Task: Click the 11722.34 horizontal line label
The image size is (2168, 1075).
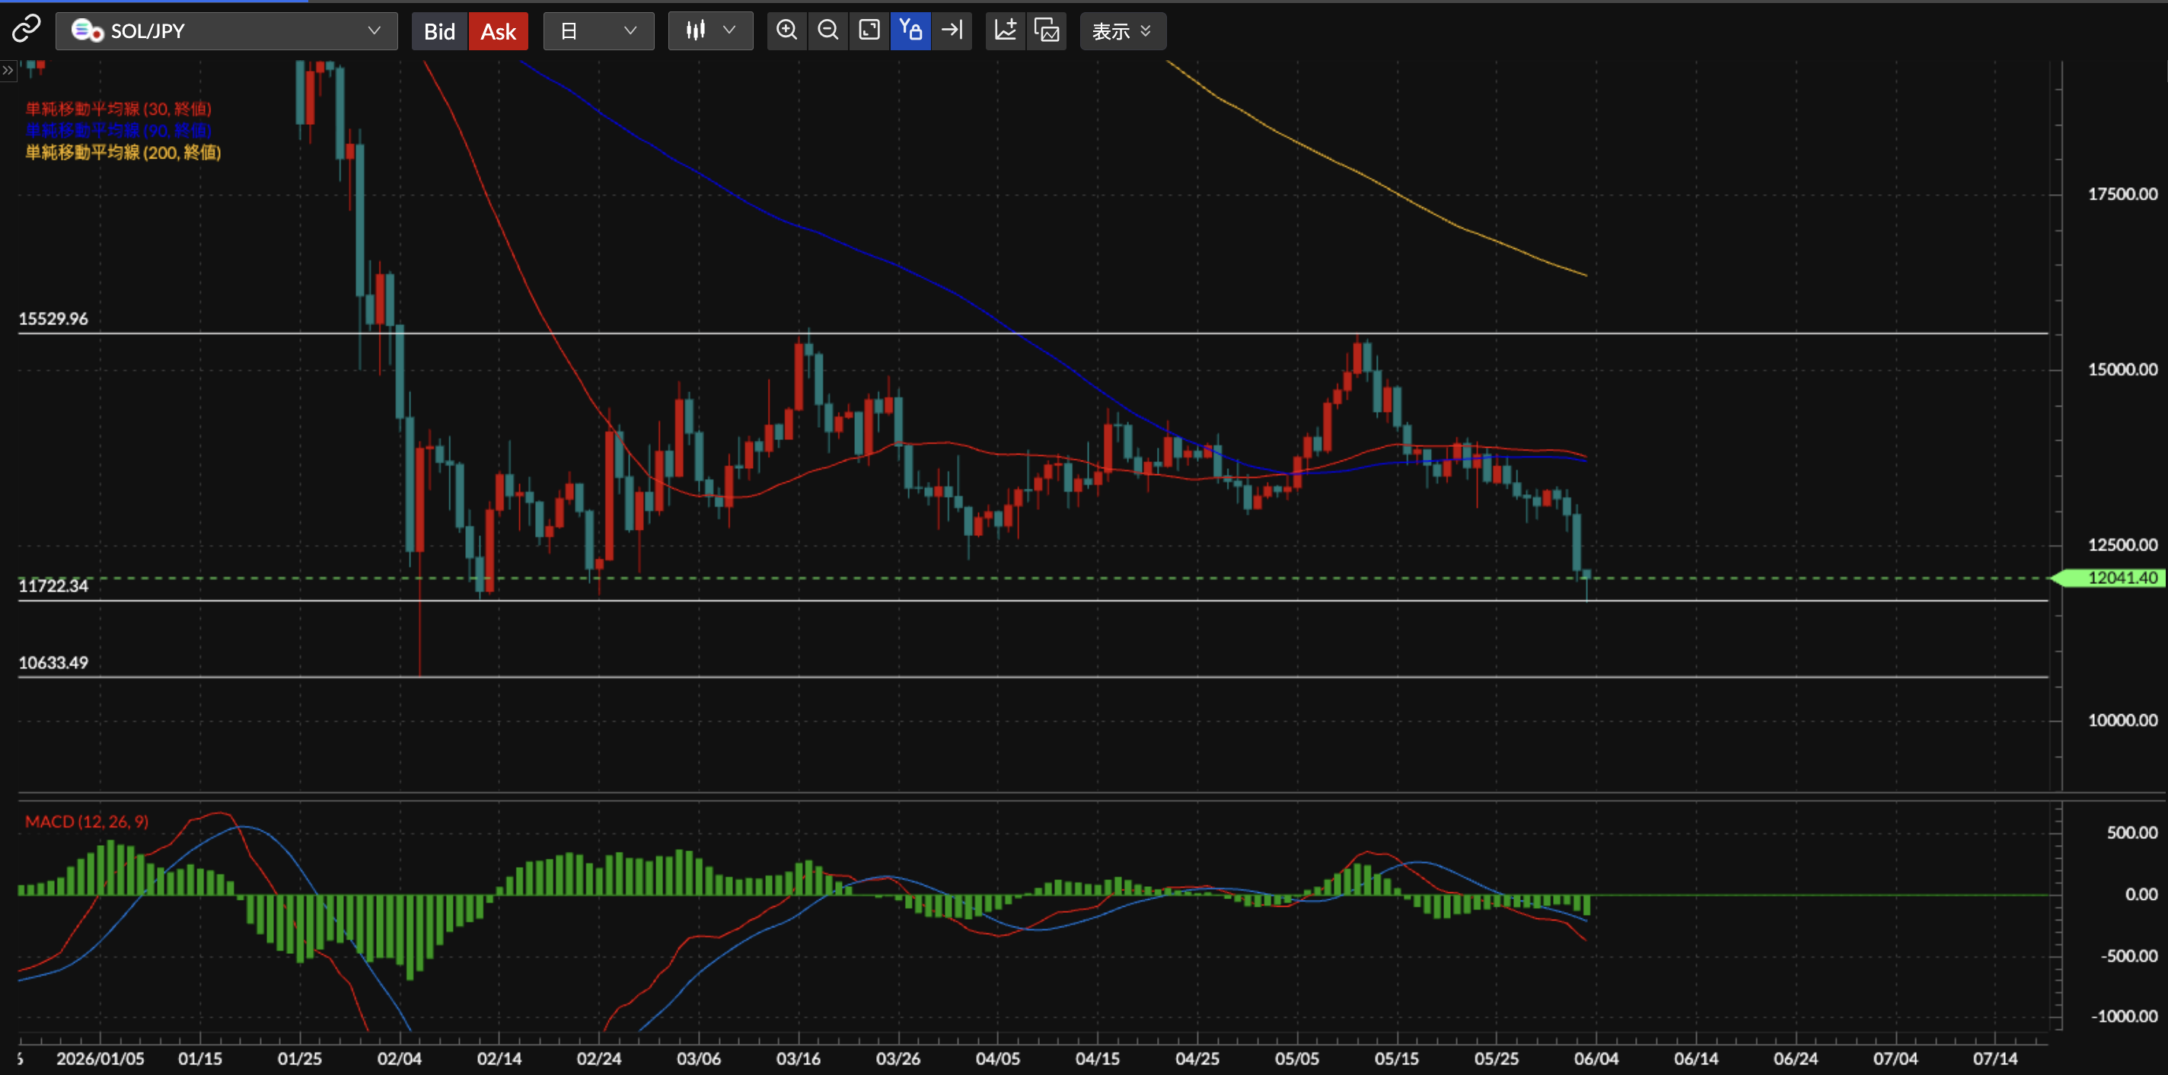Action: pyautogui.click(x=53, y=586)
